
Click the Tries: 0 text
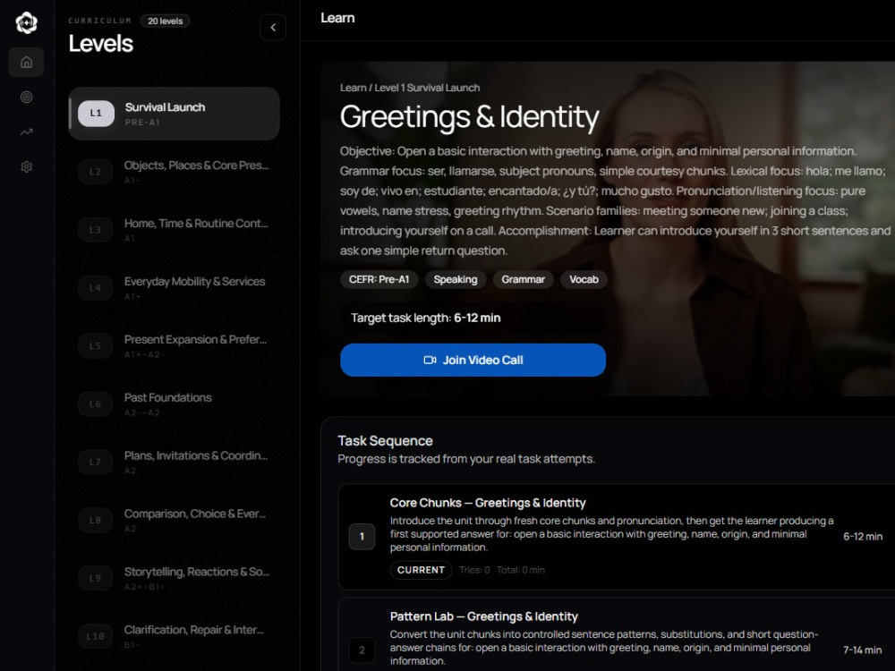coord(475,570)
